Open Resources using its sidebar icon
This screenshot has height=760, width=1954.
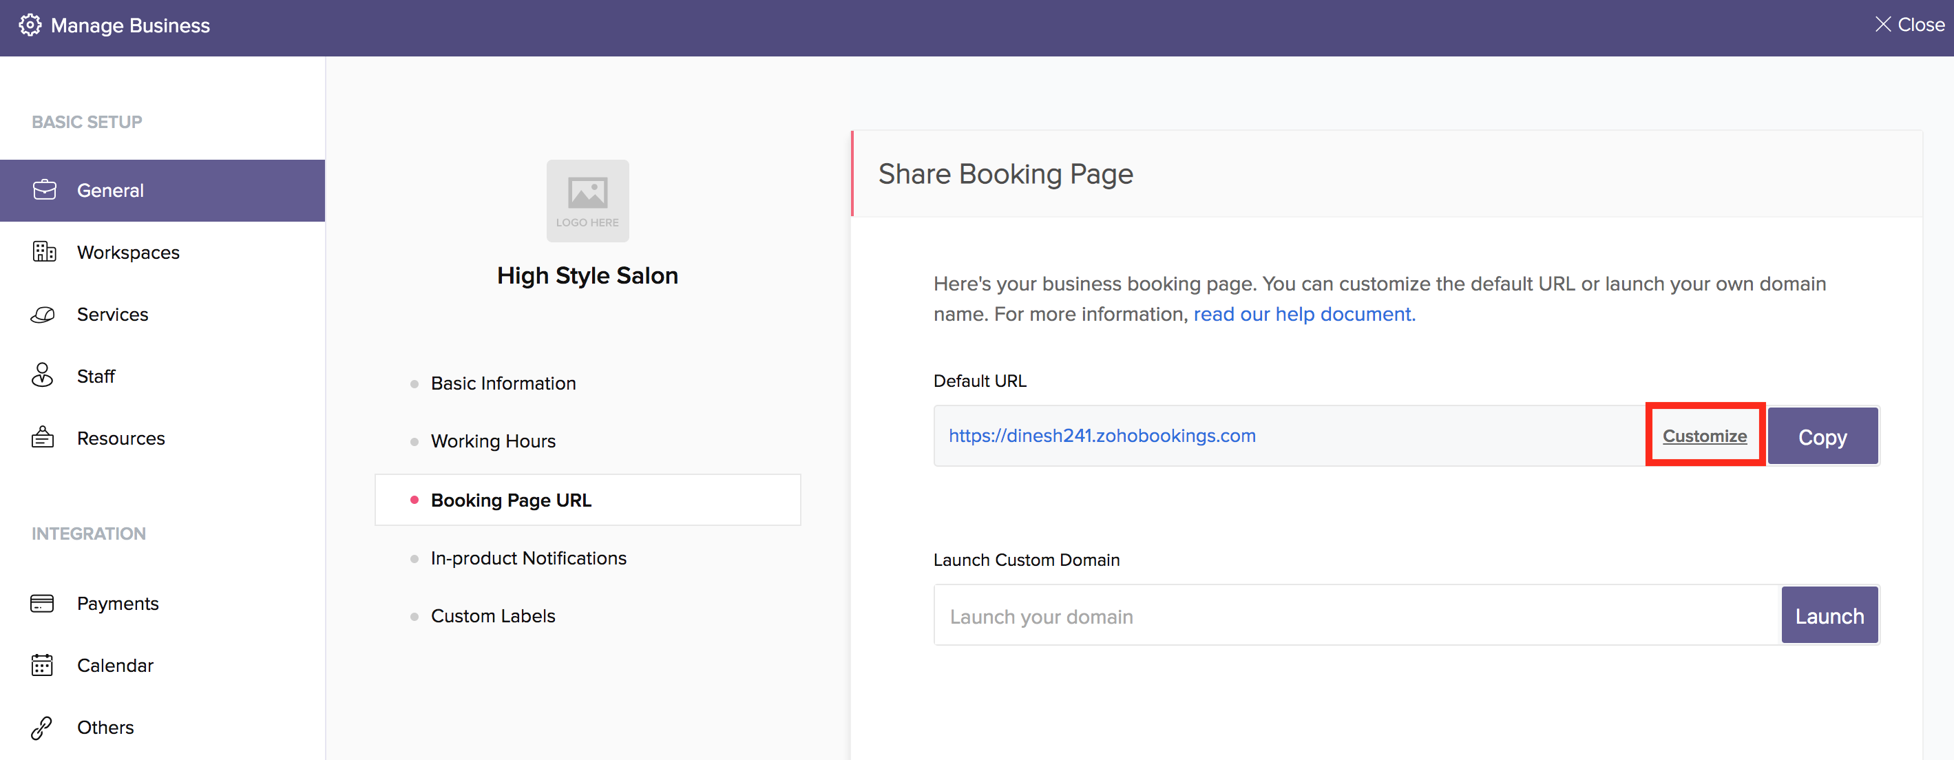(43, 438)
